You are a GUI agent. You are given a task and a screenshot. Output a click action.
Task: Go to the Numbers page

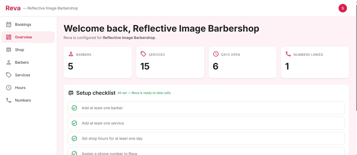[x=28, y=100]
